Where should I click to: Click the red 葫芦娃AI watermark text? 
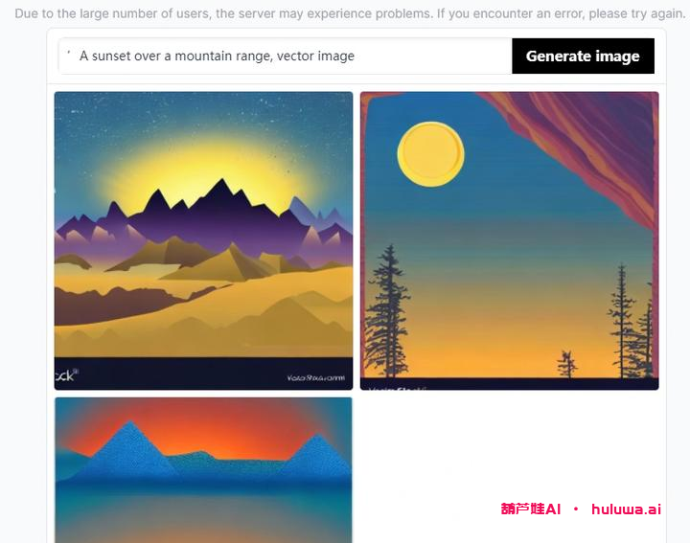pyautogui.click(x=531, y=509)
